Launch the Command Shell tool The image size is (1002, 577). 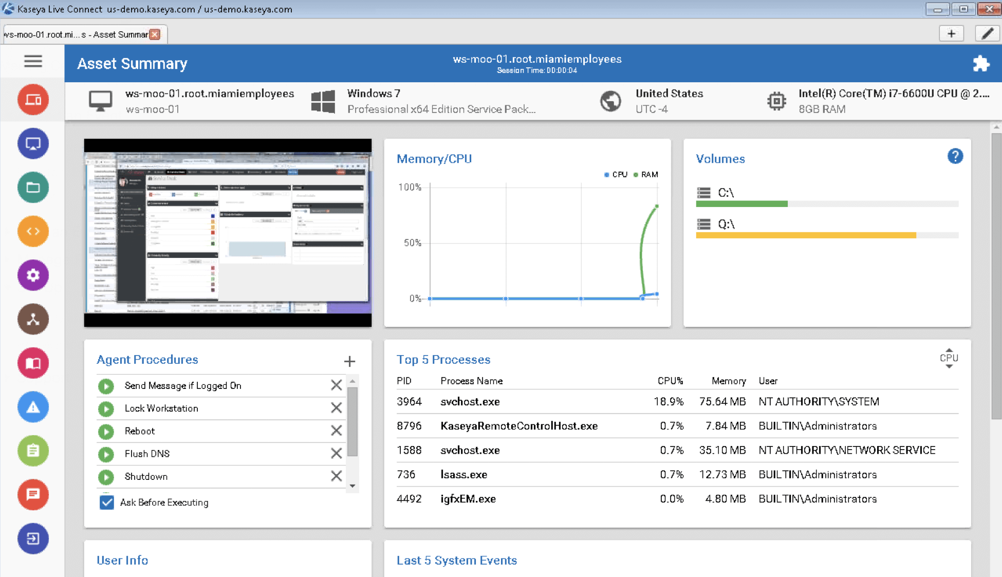pos(32,231)
